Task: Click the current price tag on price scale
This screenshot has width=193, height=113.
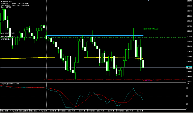Action: [x=190, y=67]
